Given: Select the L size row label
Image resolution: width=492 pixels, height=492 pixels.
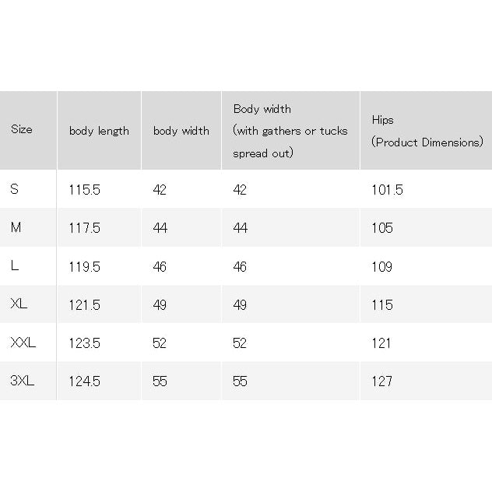Looking at the screenshot, I should 15,266.
